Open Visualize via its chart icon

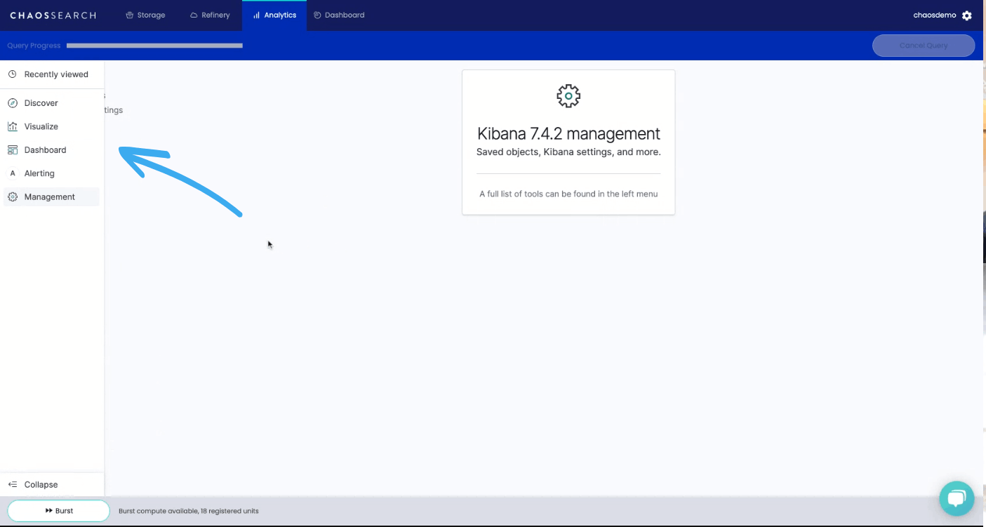point(13,126)
